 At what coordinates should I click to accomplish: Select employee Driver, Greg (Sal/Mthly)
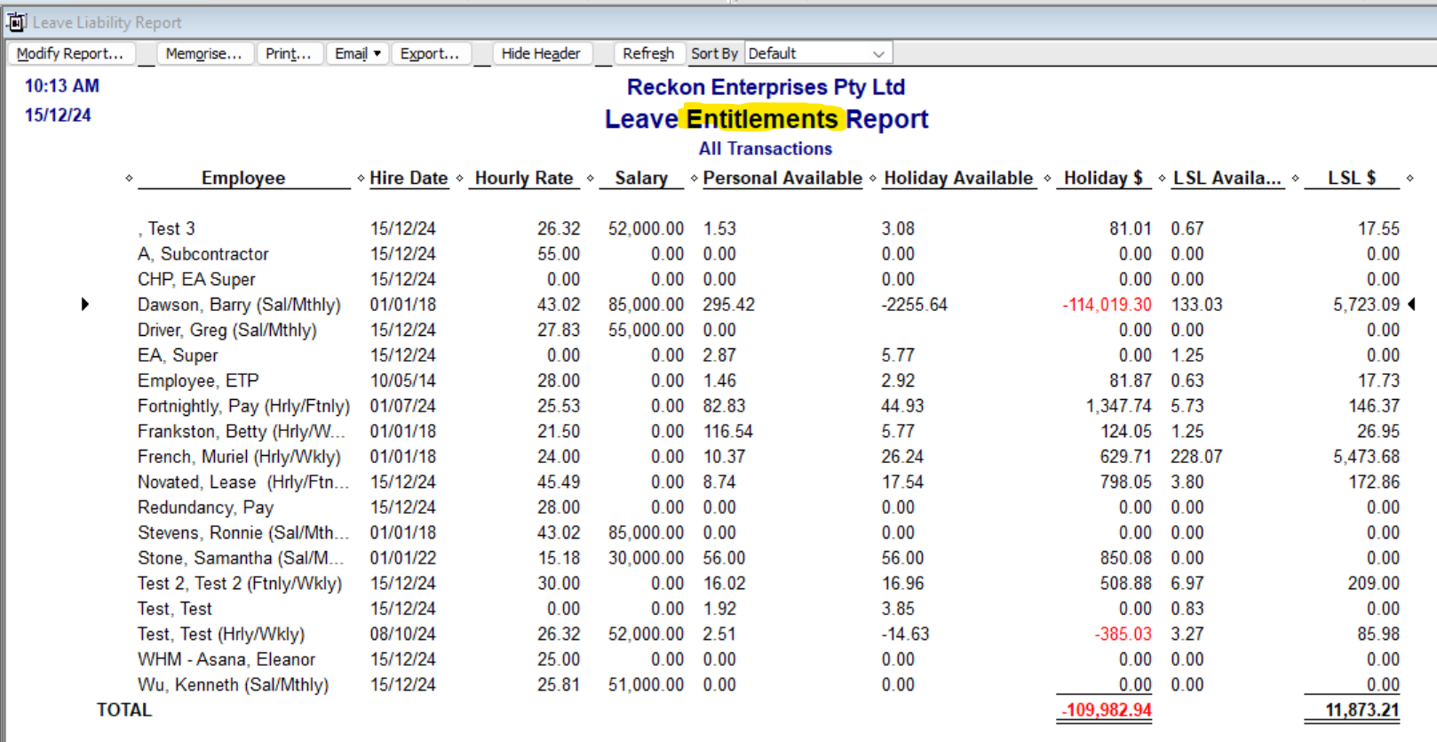click(227, 331)
